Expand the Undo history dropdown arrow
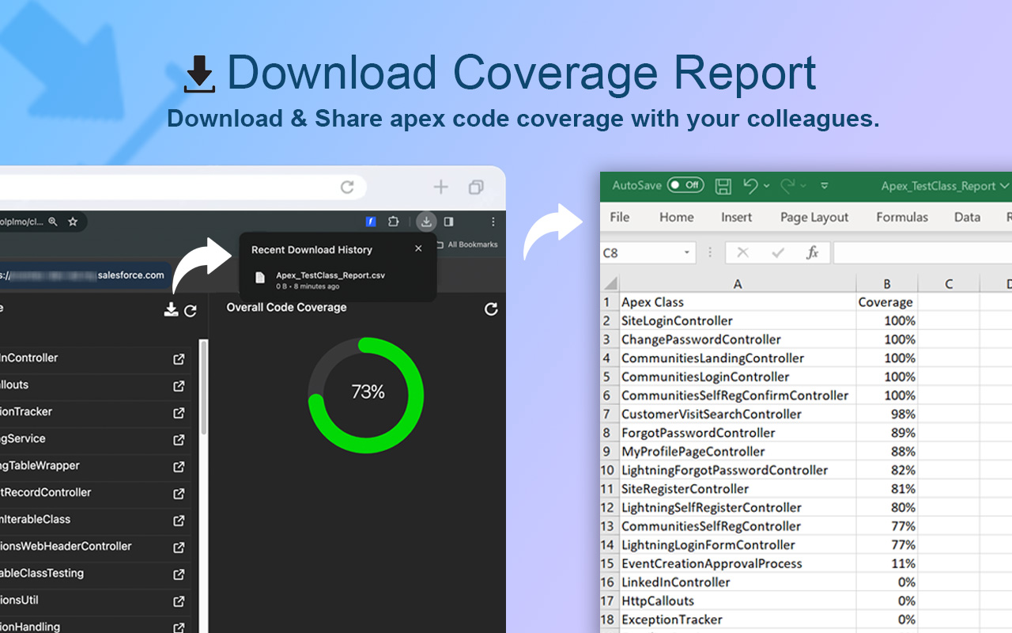 767,187
